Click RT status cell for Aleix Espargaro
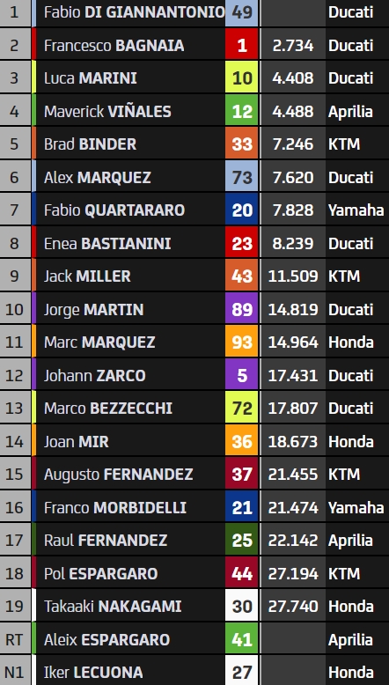389x685 pixels. pos(15,639)
